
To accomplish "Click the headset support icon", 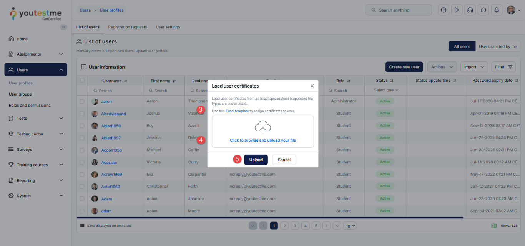I will [470, 10].
